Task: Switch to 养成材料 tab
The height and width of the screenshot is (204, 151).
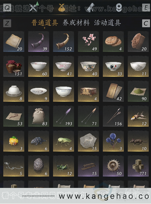Action: click(76, 23)
